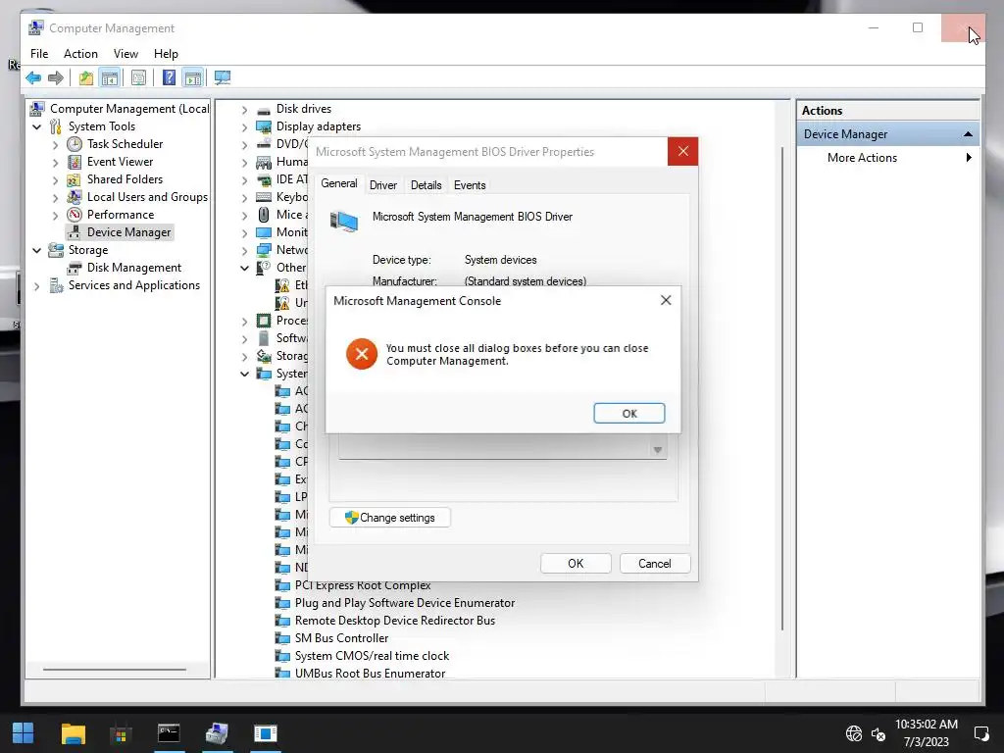Select Shared Folders in the tree

(x=125, y=179)
